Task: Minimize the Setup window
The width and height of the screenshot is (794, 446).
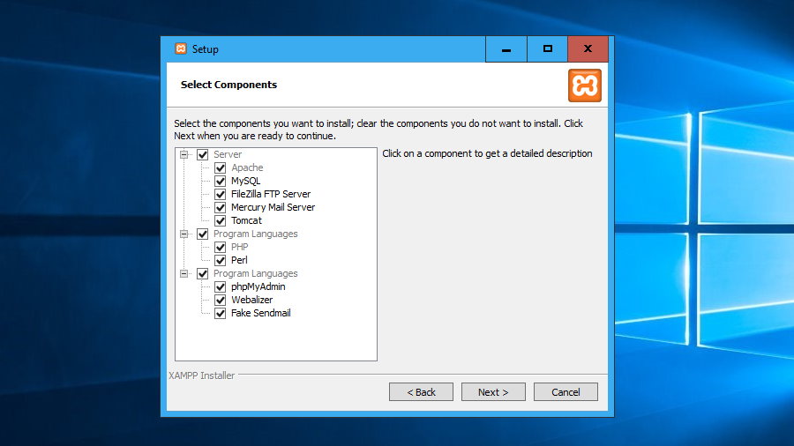Action: (506, 49)
